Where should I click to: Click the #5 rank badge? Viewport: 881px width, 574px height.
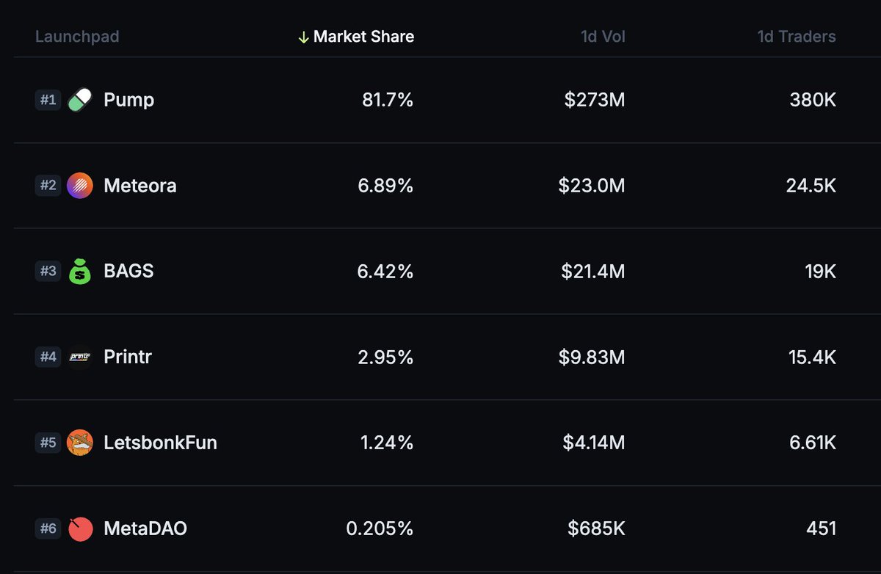click(x=48, y=443)
